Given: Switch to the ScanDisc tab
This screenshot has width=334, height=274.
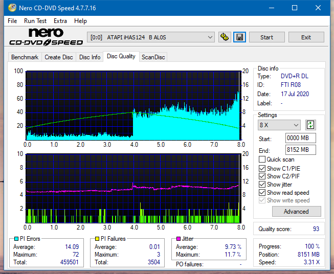Looking at the screenshot, I should [x=153, y=57].
